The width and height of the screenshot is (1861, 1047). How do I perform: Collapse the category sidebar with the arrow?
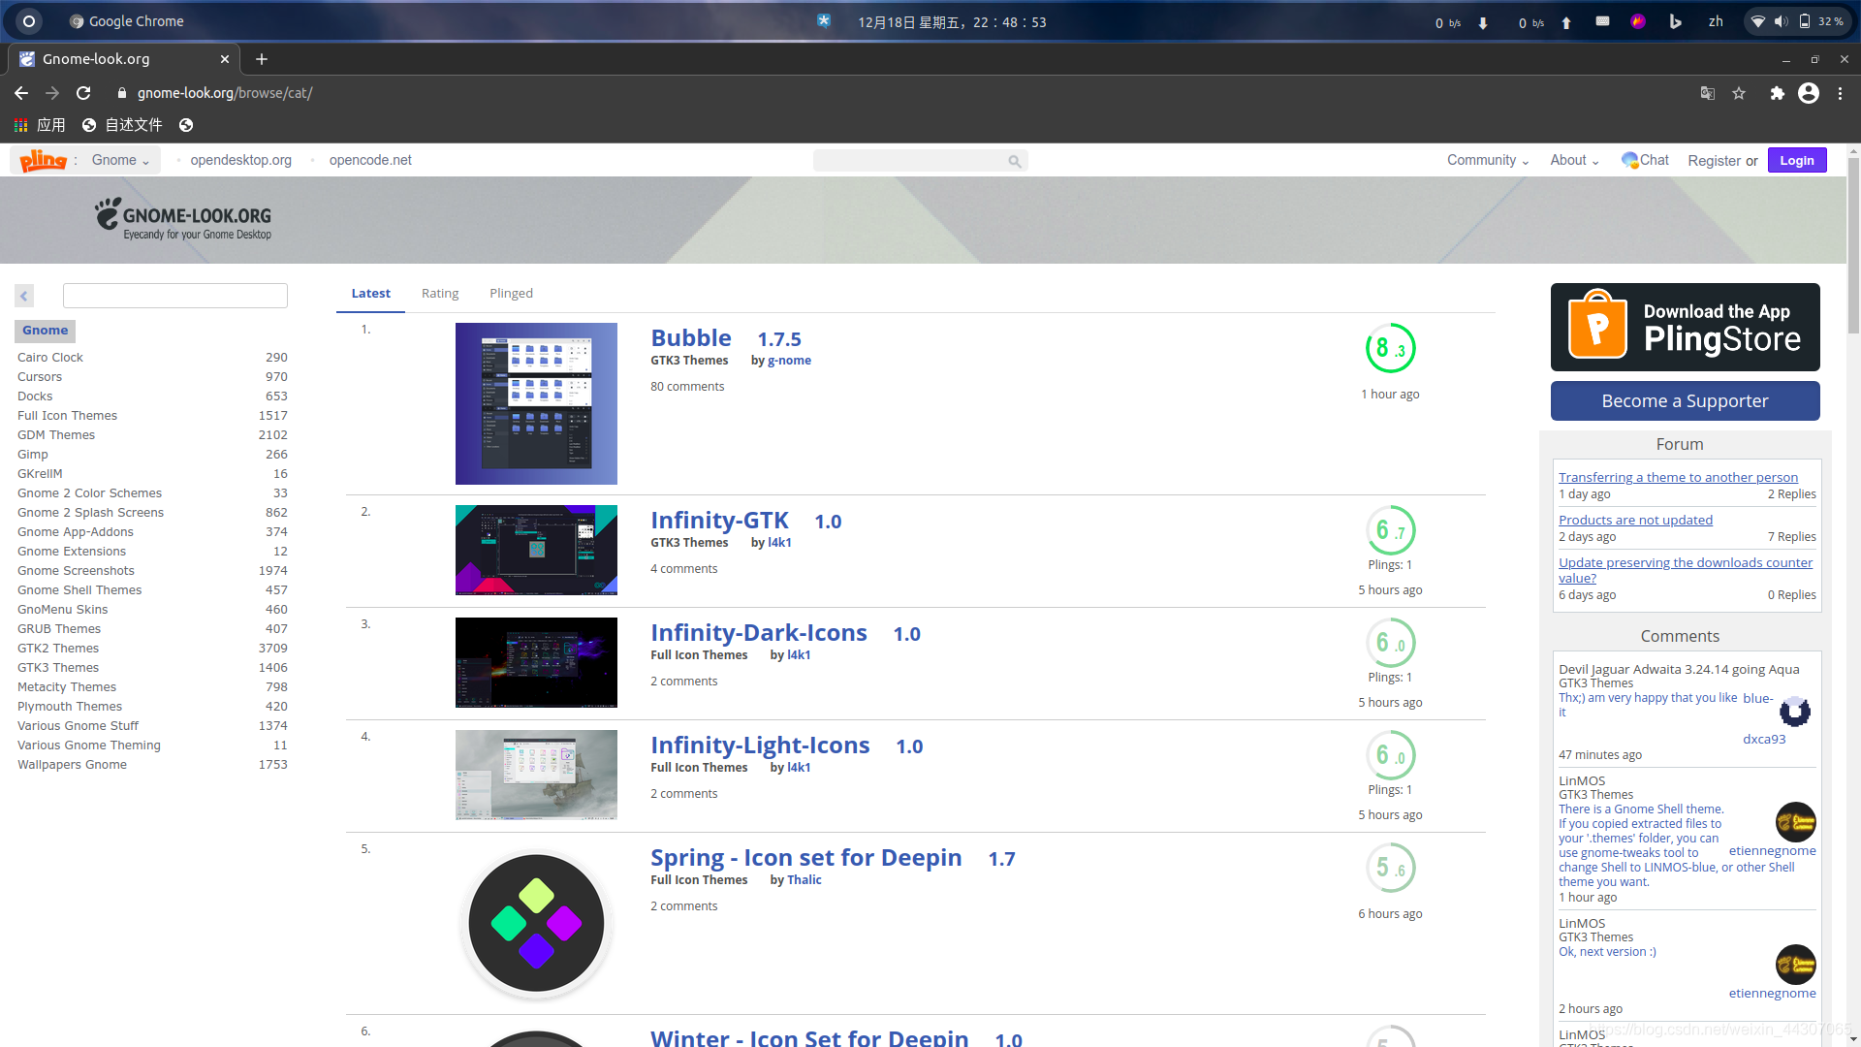(24, 296)
